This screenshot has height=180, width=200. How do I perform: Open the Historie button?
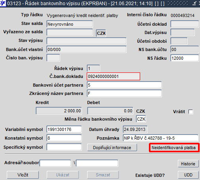pos(188,164)
